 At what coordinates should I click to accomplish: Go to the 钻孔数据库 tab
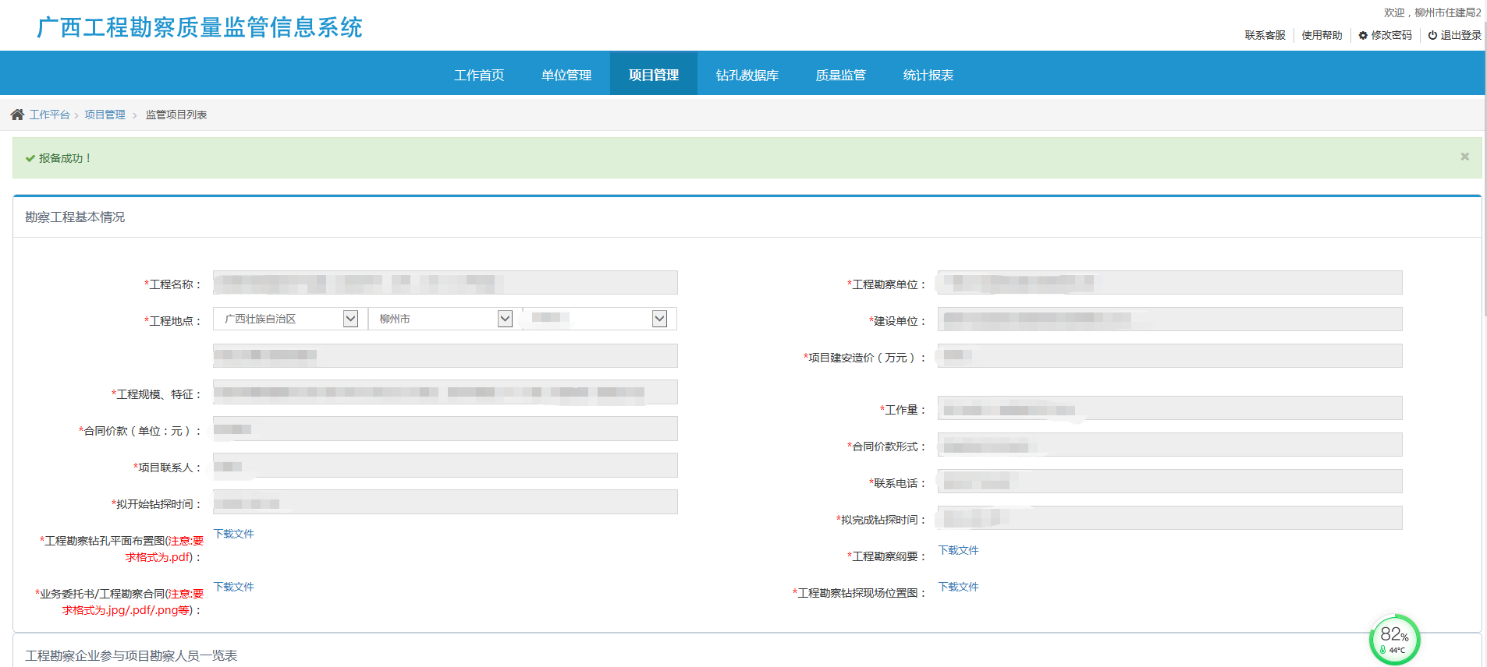point(747,75)
